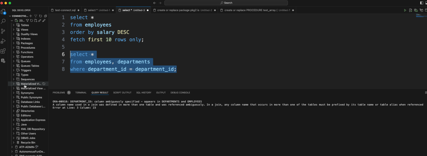Select the Recycle Bin tree item

coord(28,142)
